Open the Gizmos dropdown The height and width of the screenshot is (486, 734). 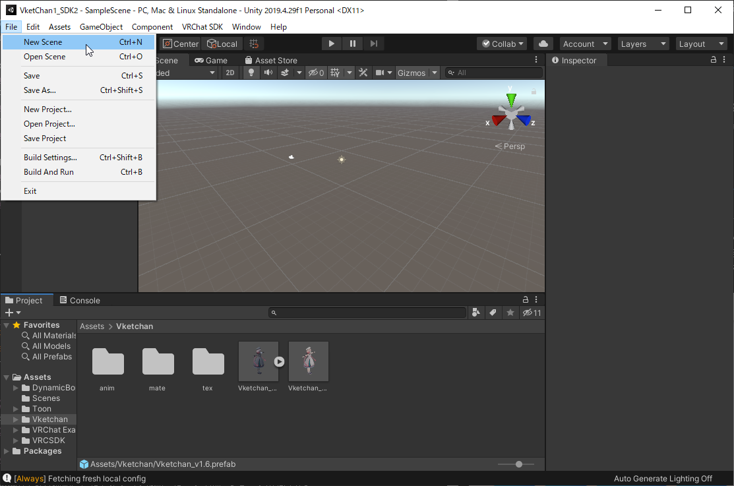click(417, 73)
